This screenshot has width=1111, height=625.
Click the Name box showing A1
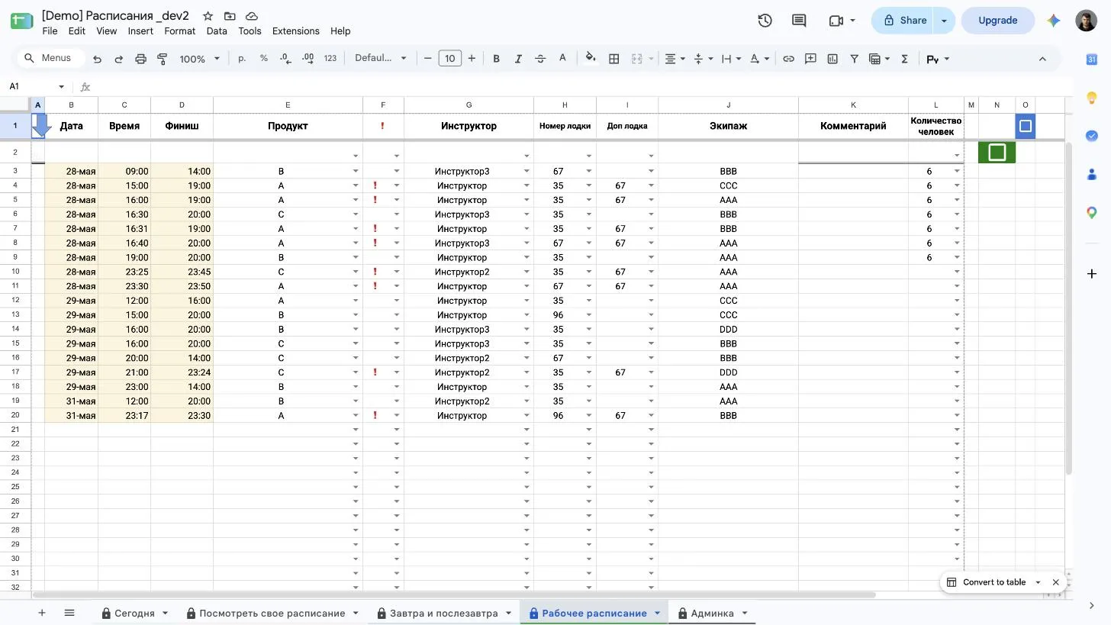pyautogui.click(x=37, y=87)
